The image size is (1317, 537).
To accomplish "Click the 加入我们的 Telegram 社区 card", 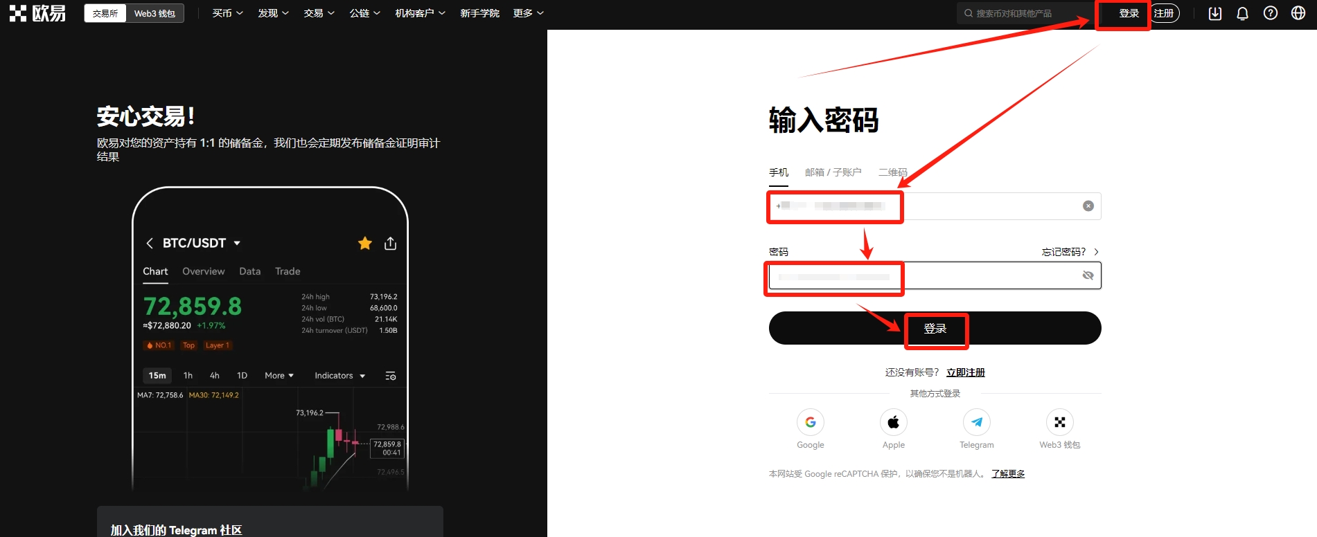I will click(x=270, y=522).
